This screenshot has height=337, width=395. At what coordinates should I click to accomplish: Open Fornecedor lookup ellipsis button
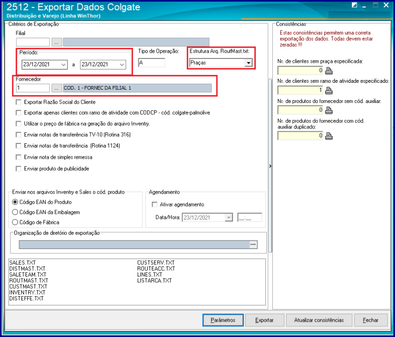click(56, 88)
